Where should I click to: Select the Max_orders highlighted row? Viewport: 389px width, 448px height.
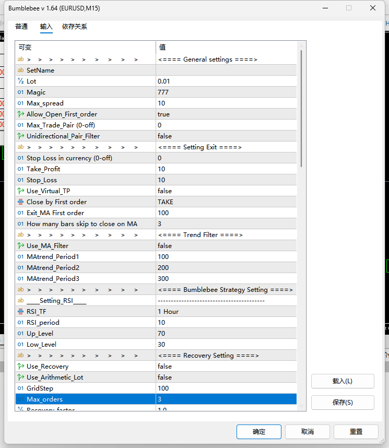(156, 399)
